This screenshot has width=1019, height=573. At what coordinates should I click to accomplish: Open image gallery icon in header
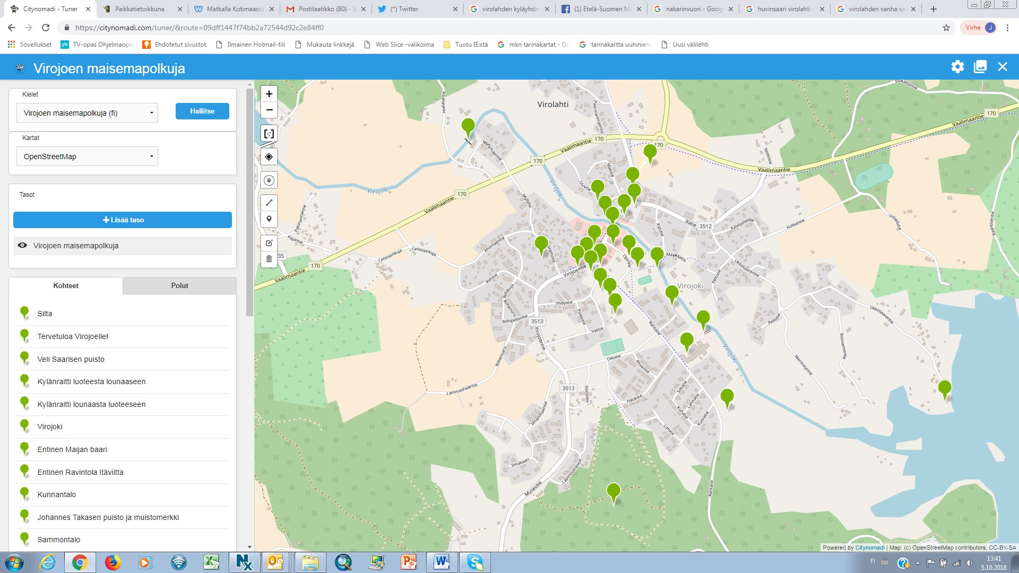pyautogui.click(x=980, y=67)
